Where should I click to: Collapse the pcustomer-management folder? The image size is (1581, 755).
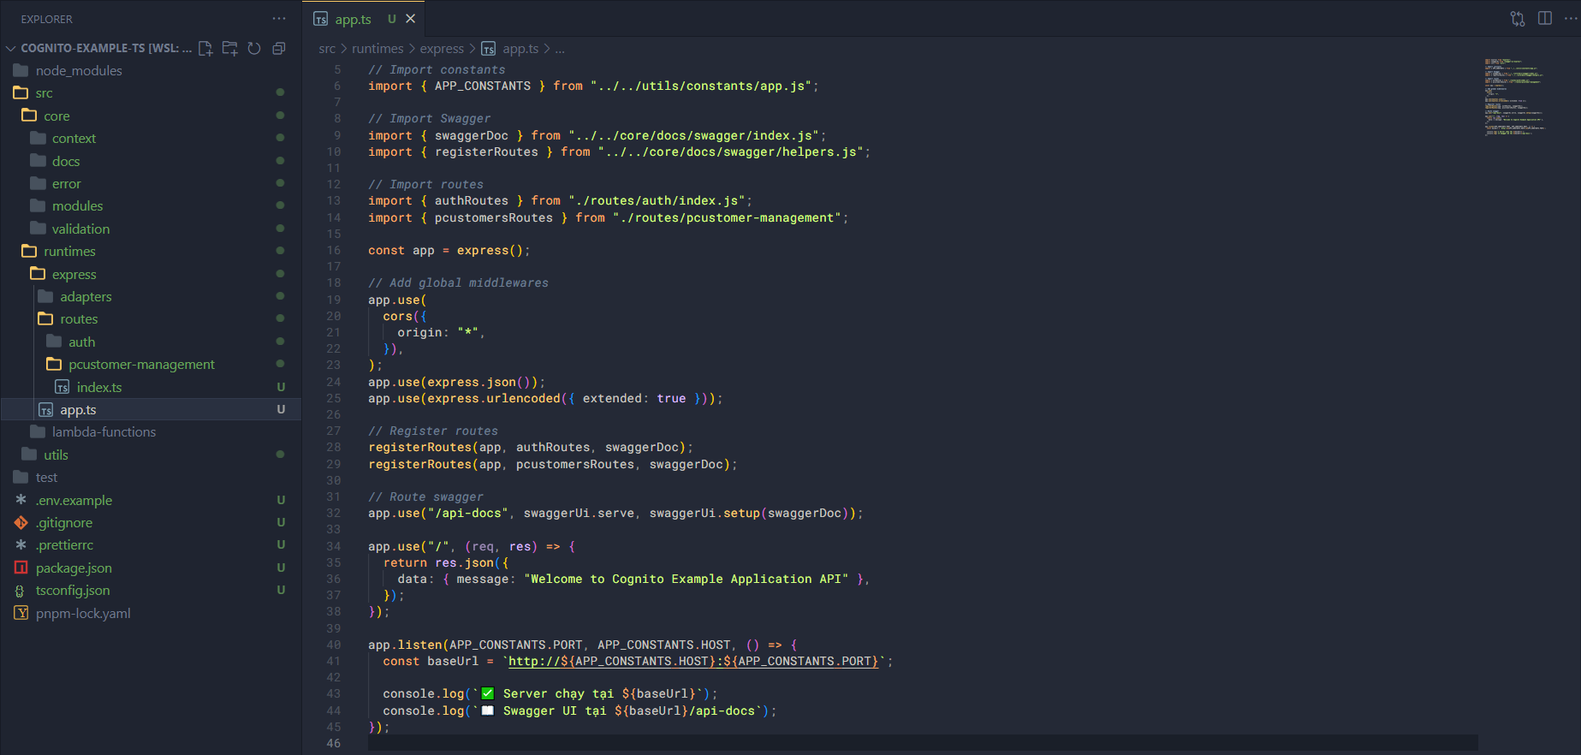(141, 365)
